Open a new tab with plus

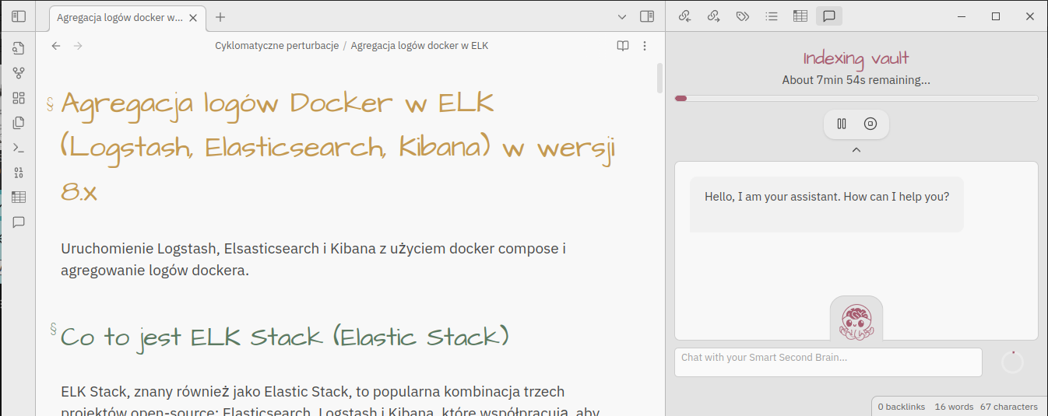click(220, 16)
